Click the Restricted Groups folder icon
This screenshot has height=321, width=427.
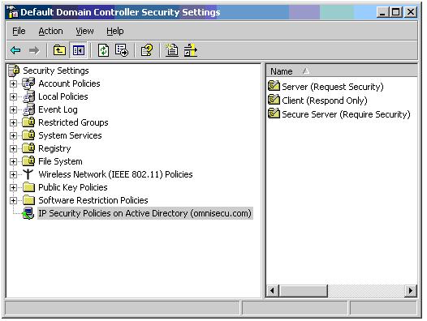(28, 122)
